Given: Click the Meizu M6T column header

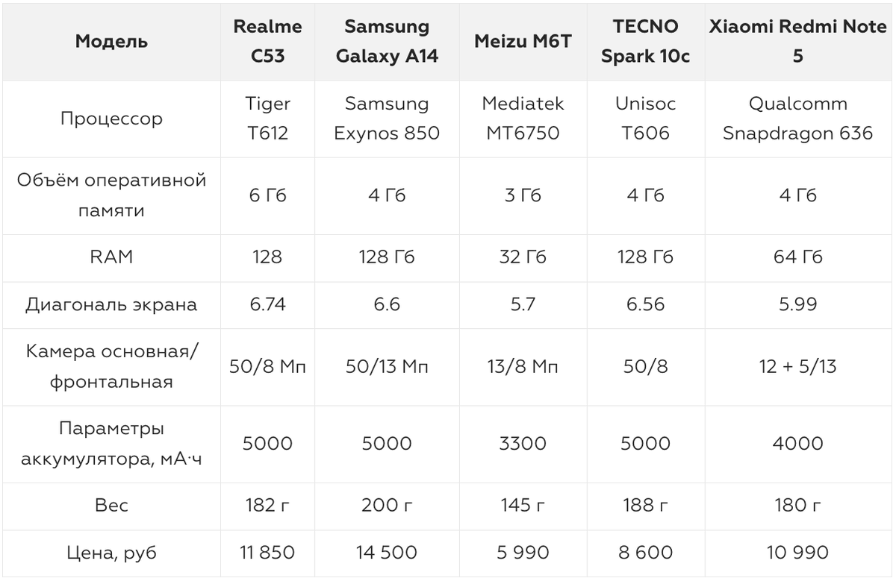Looking at the screenshot, I should 523,41.
